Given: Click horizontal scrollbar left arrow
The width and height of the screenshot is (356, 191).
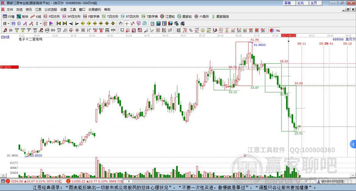Looking at the screenshot, I should [129, 181].
